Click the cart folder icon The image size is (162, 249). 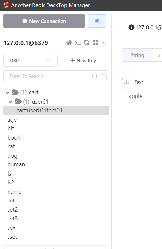(16, 92)
